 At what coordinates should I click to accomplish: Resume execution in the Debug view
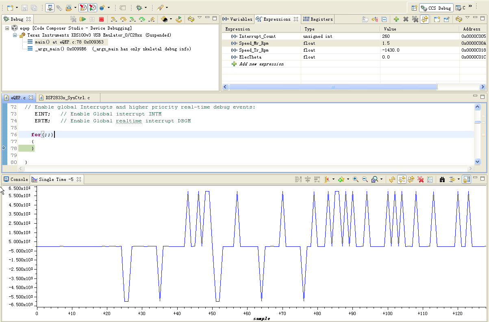83,19
